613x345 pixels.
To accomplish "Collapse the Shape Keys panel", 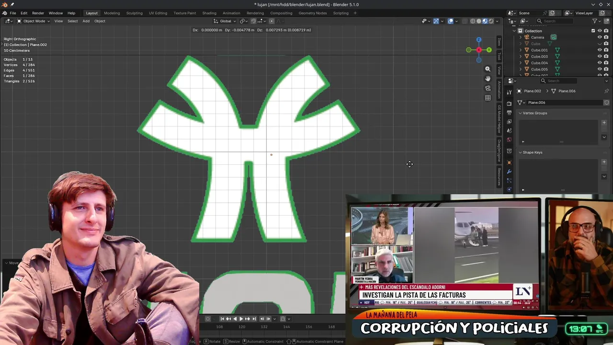I will [520, 152].
